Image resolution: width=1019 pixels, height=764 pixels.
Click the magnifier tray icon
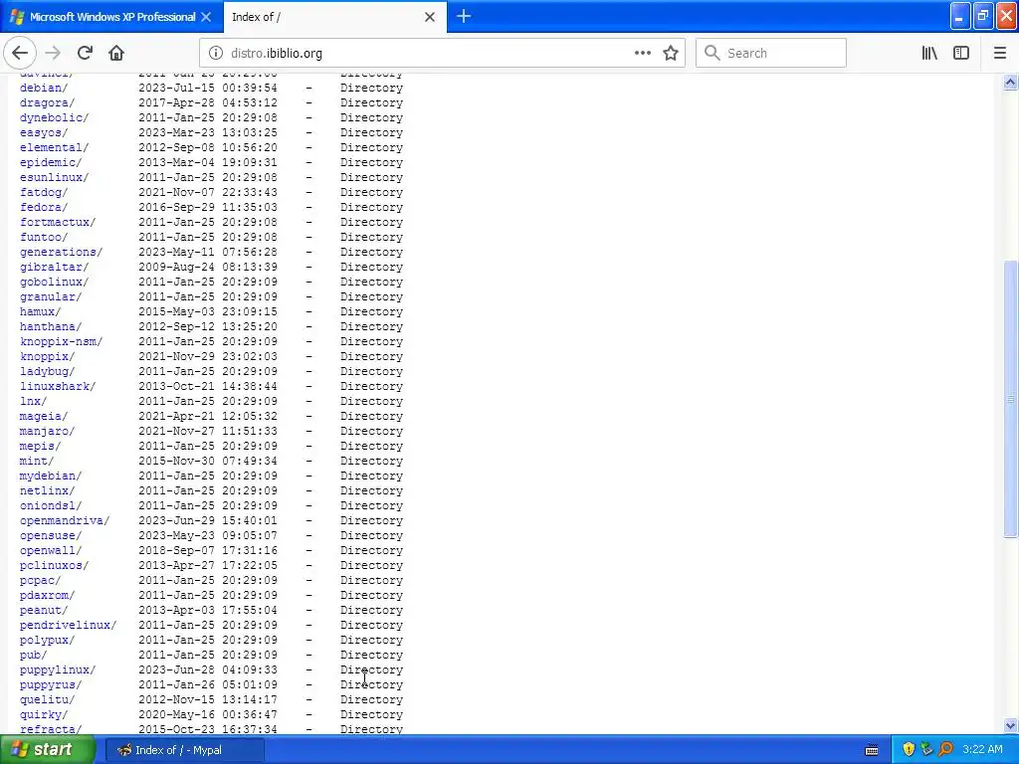pyautogui.click(x=945, y=750)
